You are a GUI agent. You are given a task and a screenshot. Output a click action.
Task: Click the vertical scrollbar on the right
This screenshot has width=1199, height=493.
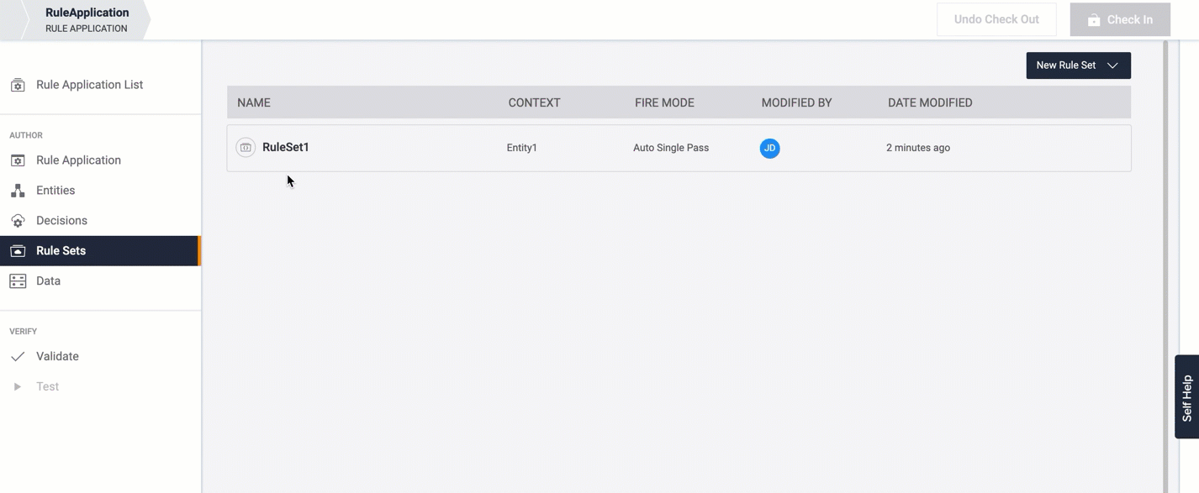(1165, 252)
